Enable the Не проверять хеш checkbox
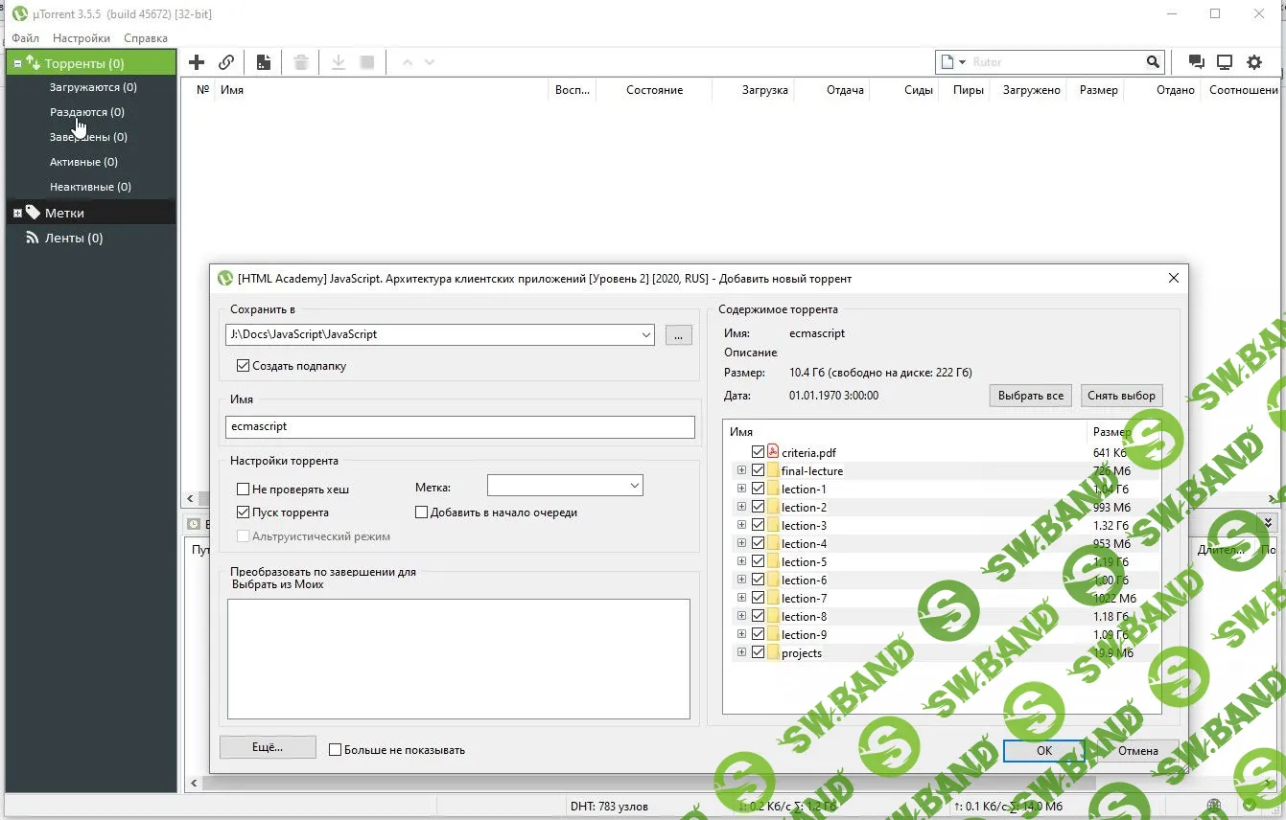The height and width of the screenshot is (820, 1286). 244,490
